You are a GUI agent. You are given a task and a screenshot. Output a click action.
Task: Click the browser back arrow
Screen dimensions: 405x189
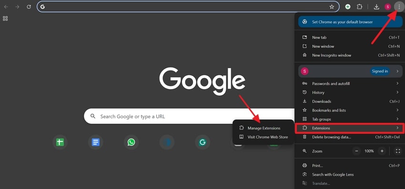(6, 7)
